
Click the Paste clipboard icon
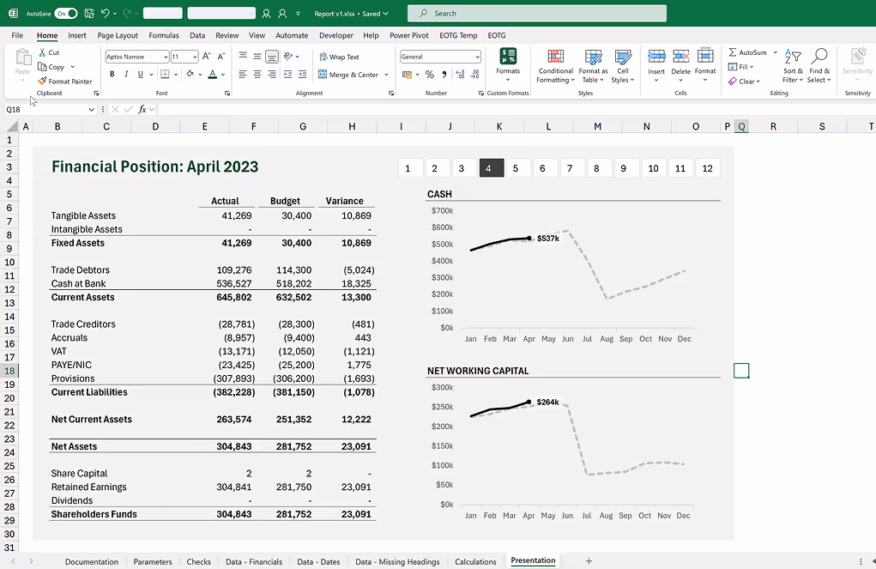pos(23,58)
